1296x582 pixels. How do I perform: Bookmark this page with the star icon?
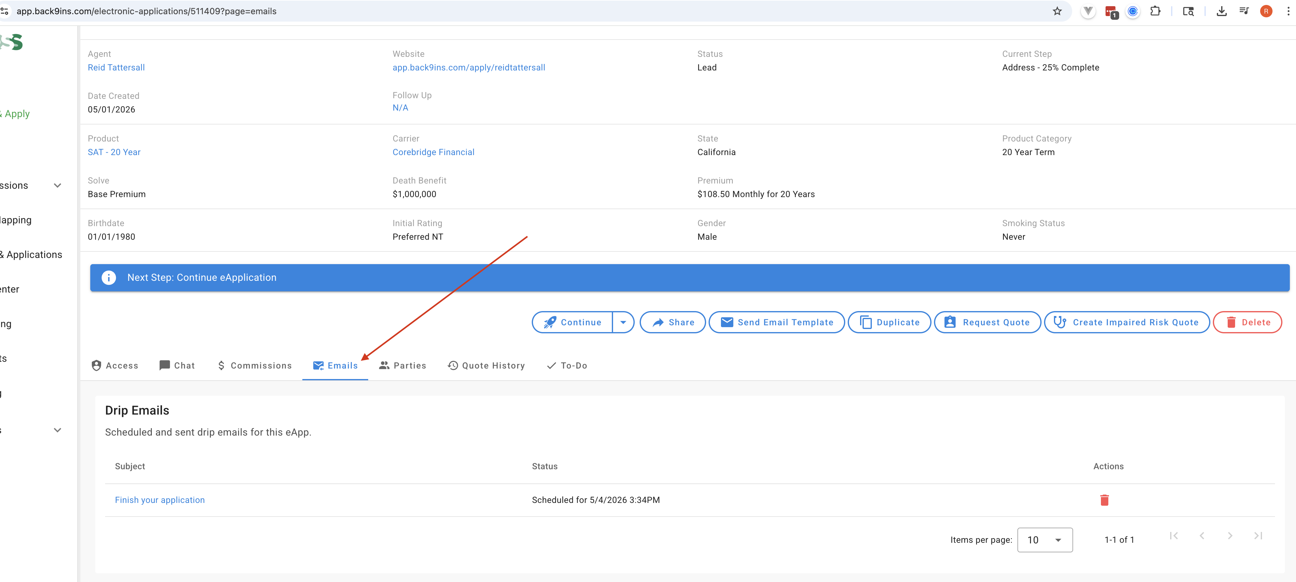(1057, 11)
